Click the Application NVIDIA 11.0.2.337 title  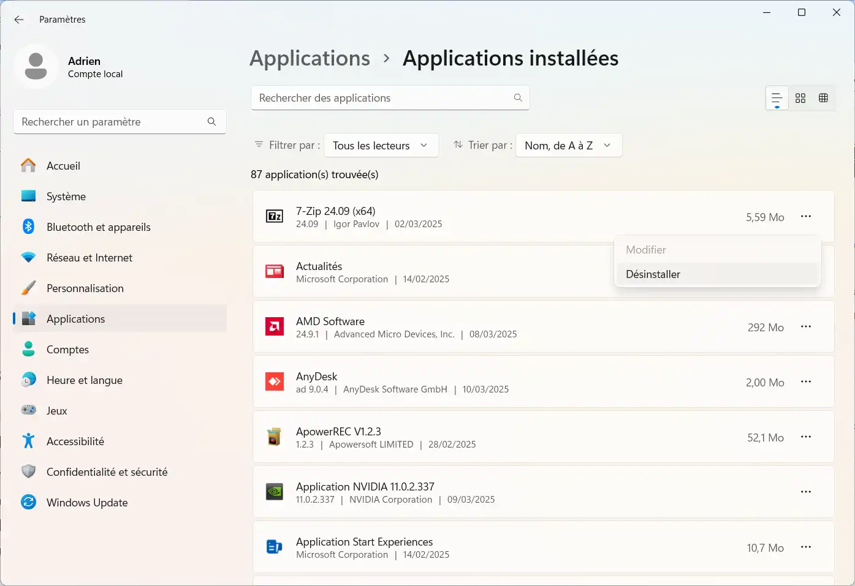click(365, 486)
